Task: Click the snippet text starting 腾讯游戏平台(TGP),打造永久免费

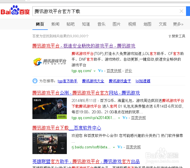Action: tap(127, 59)
